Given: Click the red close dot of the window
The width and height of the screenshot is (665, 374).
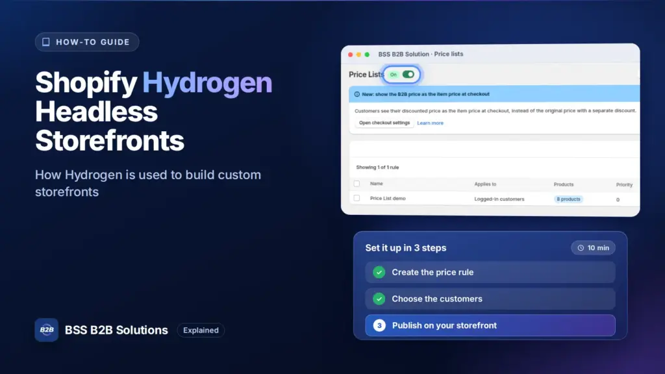Looking at the screenshot, I should pyautogui.click(x=350, y=55).
